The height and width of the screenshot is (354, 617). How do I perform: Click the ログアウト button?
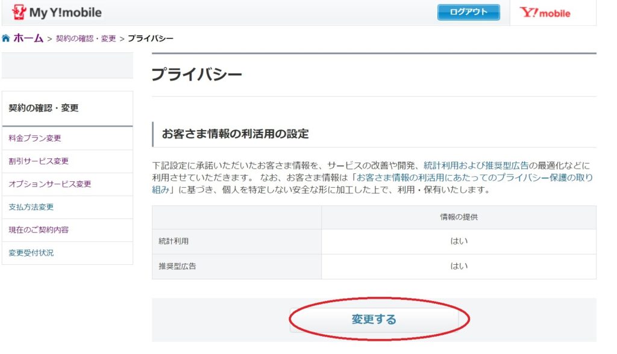[x=468, y=12]
